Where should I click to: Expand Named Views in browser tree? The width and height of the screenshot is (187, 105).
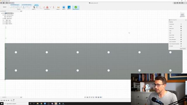(x=3, y=18)
